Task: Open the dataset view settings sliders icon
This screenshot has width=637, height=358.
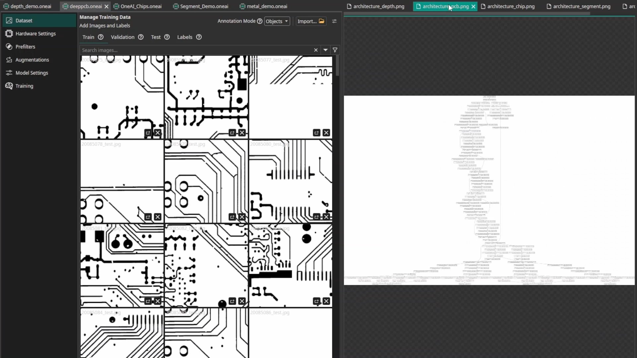Action: (334, 21)
